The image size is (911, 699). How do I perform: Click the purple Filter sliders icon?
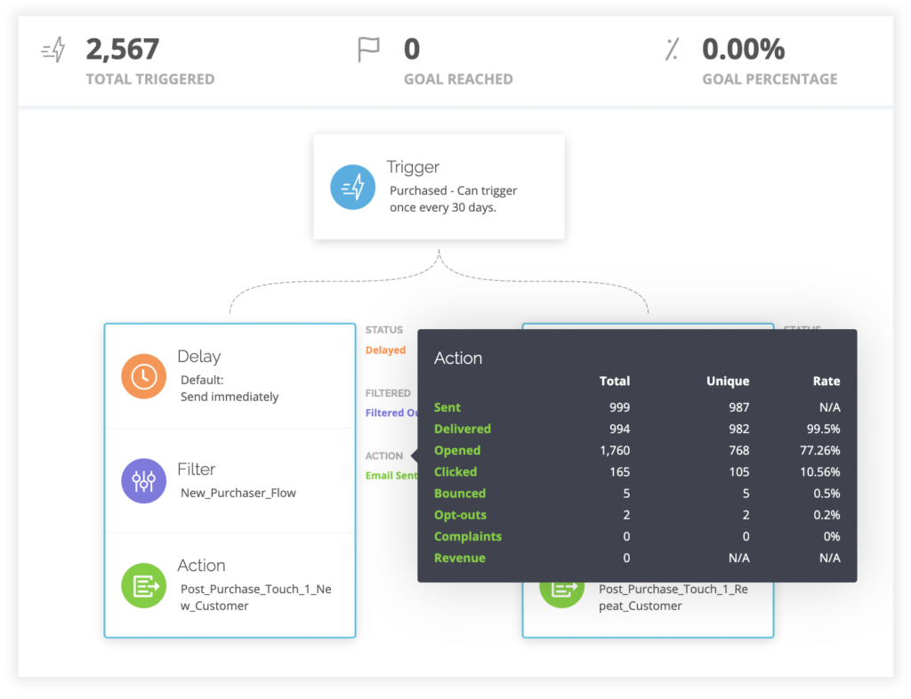click(x=143, y=481)
